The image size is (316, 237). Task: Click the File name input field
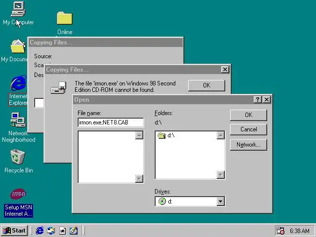[111, 122]
